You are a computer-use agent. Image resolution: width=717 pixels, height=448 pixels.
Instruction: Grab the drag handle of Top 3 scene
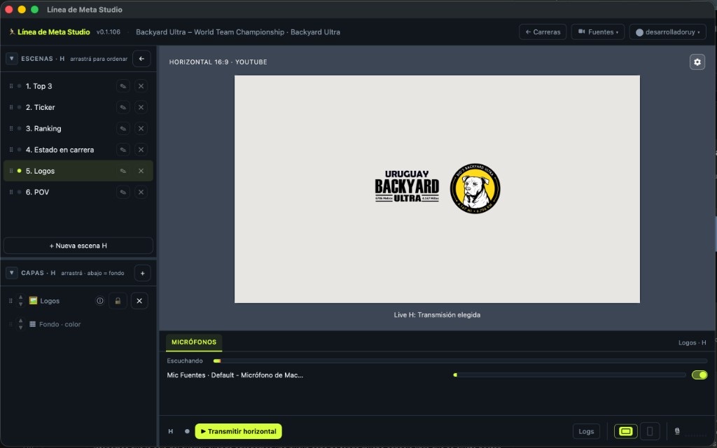[11, 86]
